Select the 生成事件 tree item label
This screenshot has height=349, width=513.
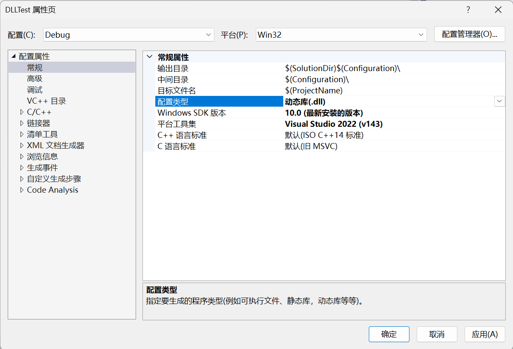pos(42,167)
